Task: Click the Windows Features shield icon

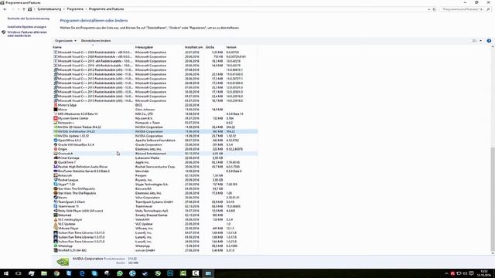Action: 3,32
